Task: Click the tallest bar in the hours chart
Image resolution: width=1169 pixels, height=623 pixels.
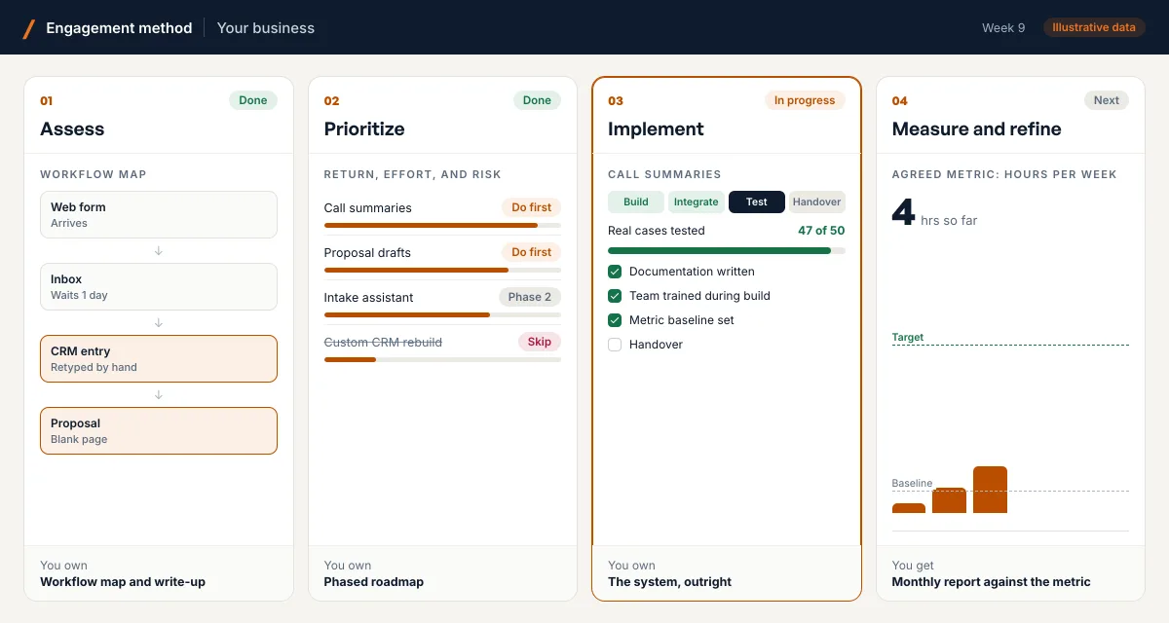Action: point(990,490)
